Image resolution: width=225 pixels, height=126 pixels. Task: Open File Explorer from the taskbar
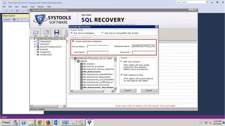point(32,122)
